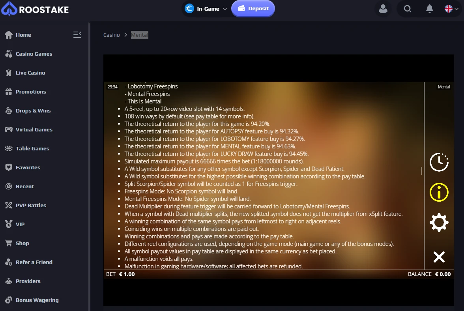Click the Promotions gift icon
This screenshot has height=311, width=464.
click(x=9, y=92)
